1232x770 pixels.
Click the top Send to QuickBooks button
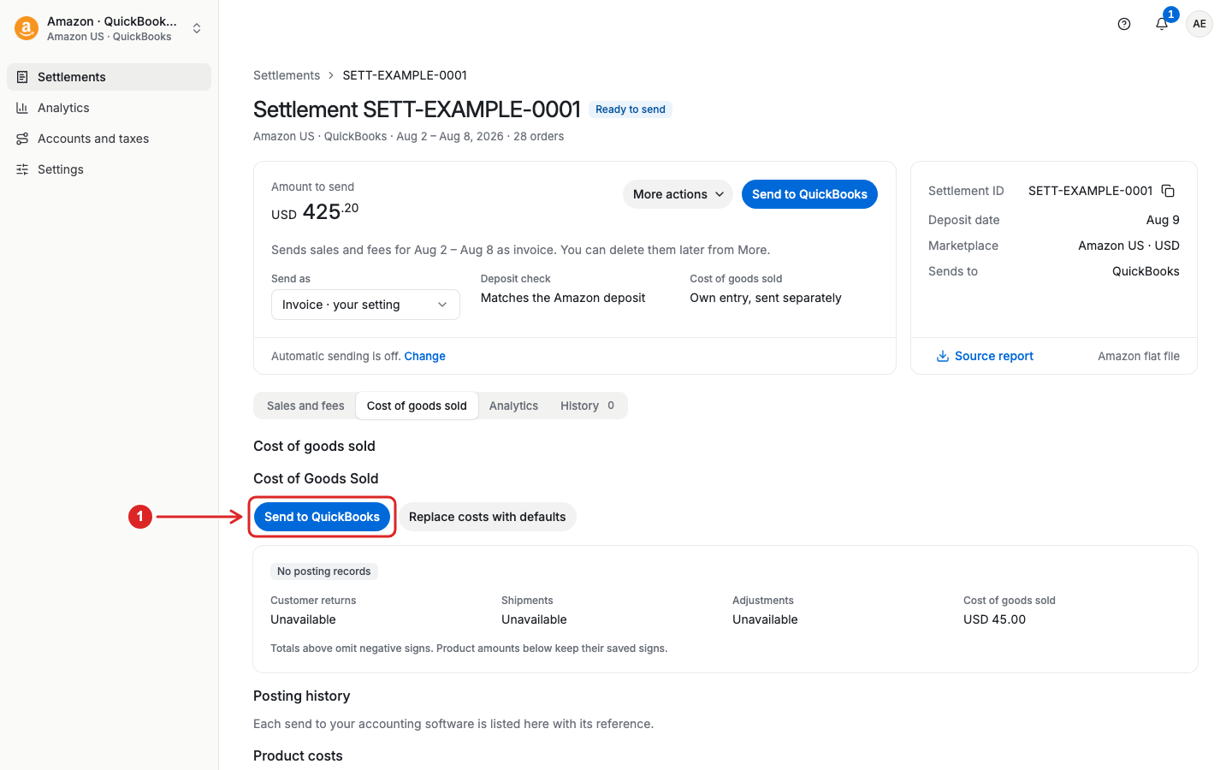809,194
